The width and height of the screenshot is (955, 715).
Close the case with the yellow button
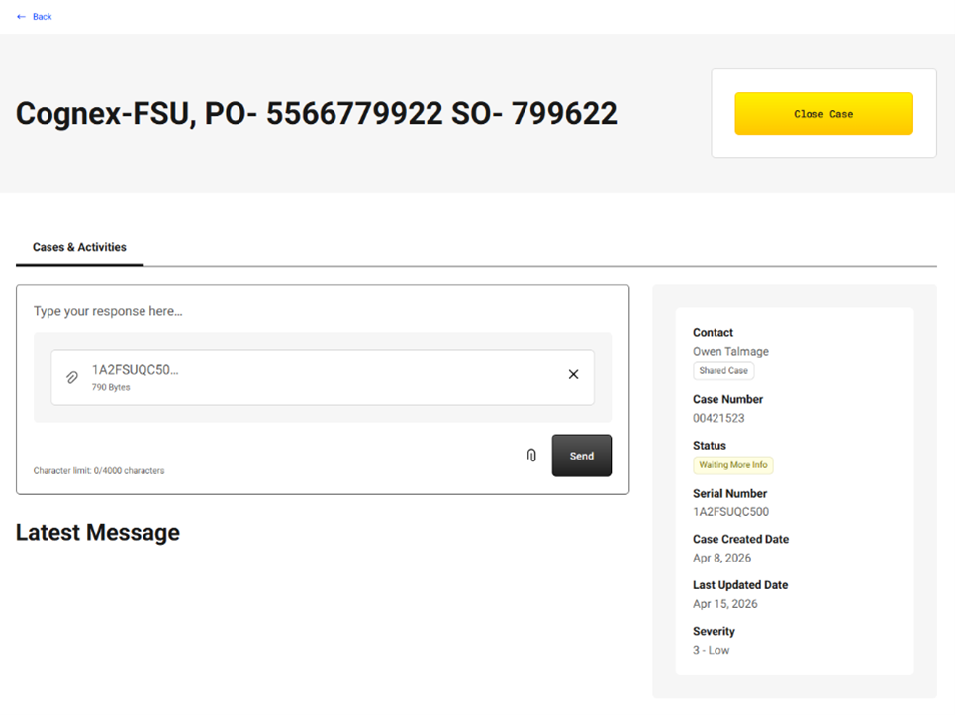point(823,113)
